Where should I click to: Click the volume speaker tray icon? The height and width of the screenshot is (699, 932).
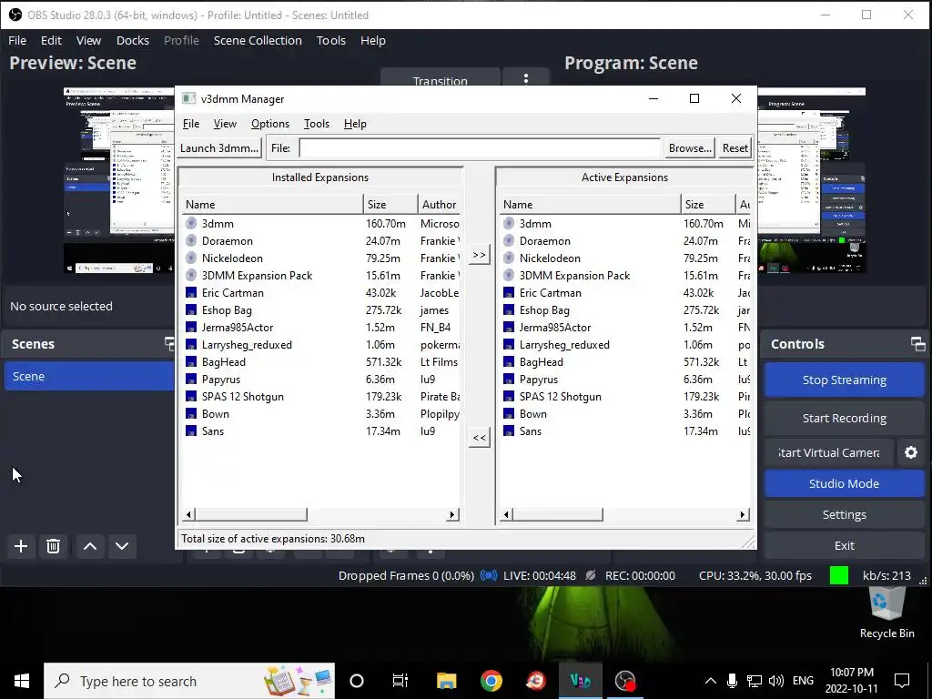(775, 681)
